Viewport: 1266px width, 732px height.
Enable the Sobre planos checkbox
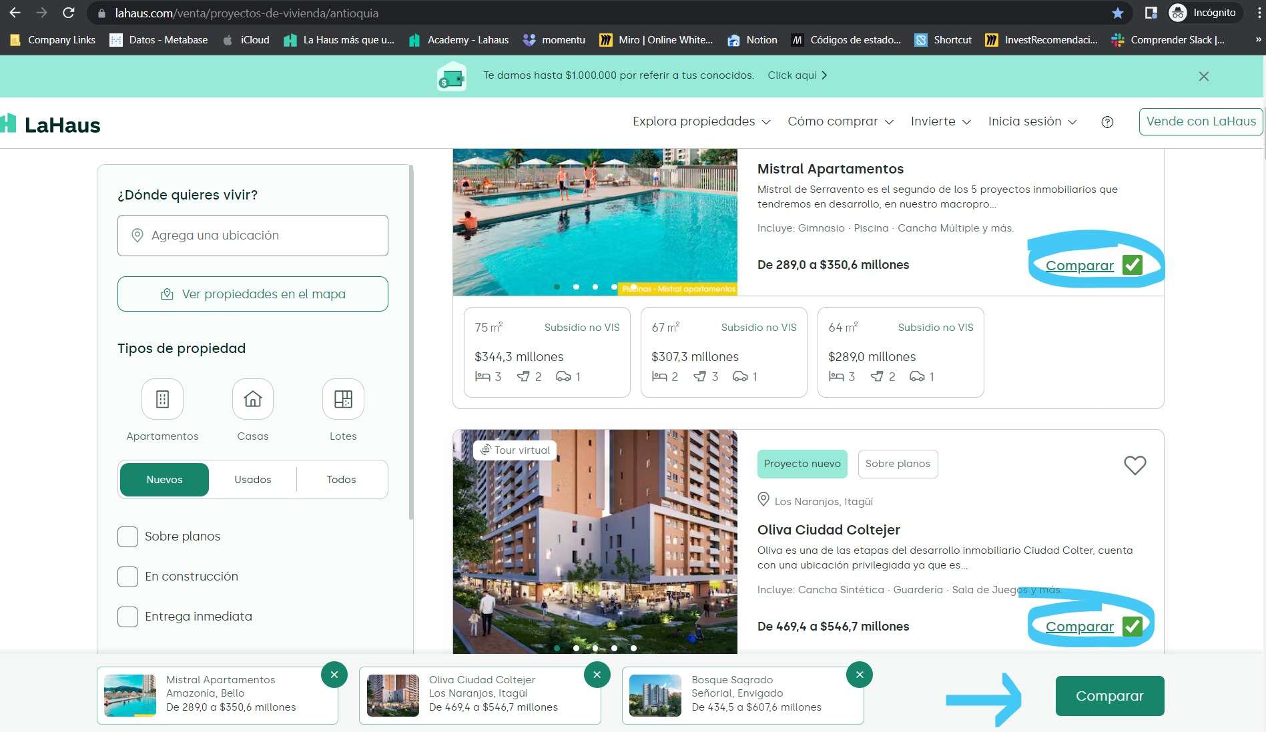click(x=127, y=536)
